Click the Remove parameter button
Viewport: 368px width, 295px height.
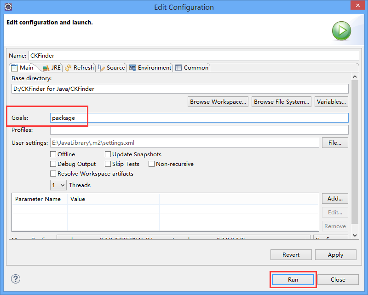point(335,226)
